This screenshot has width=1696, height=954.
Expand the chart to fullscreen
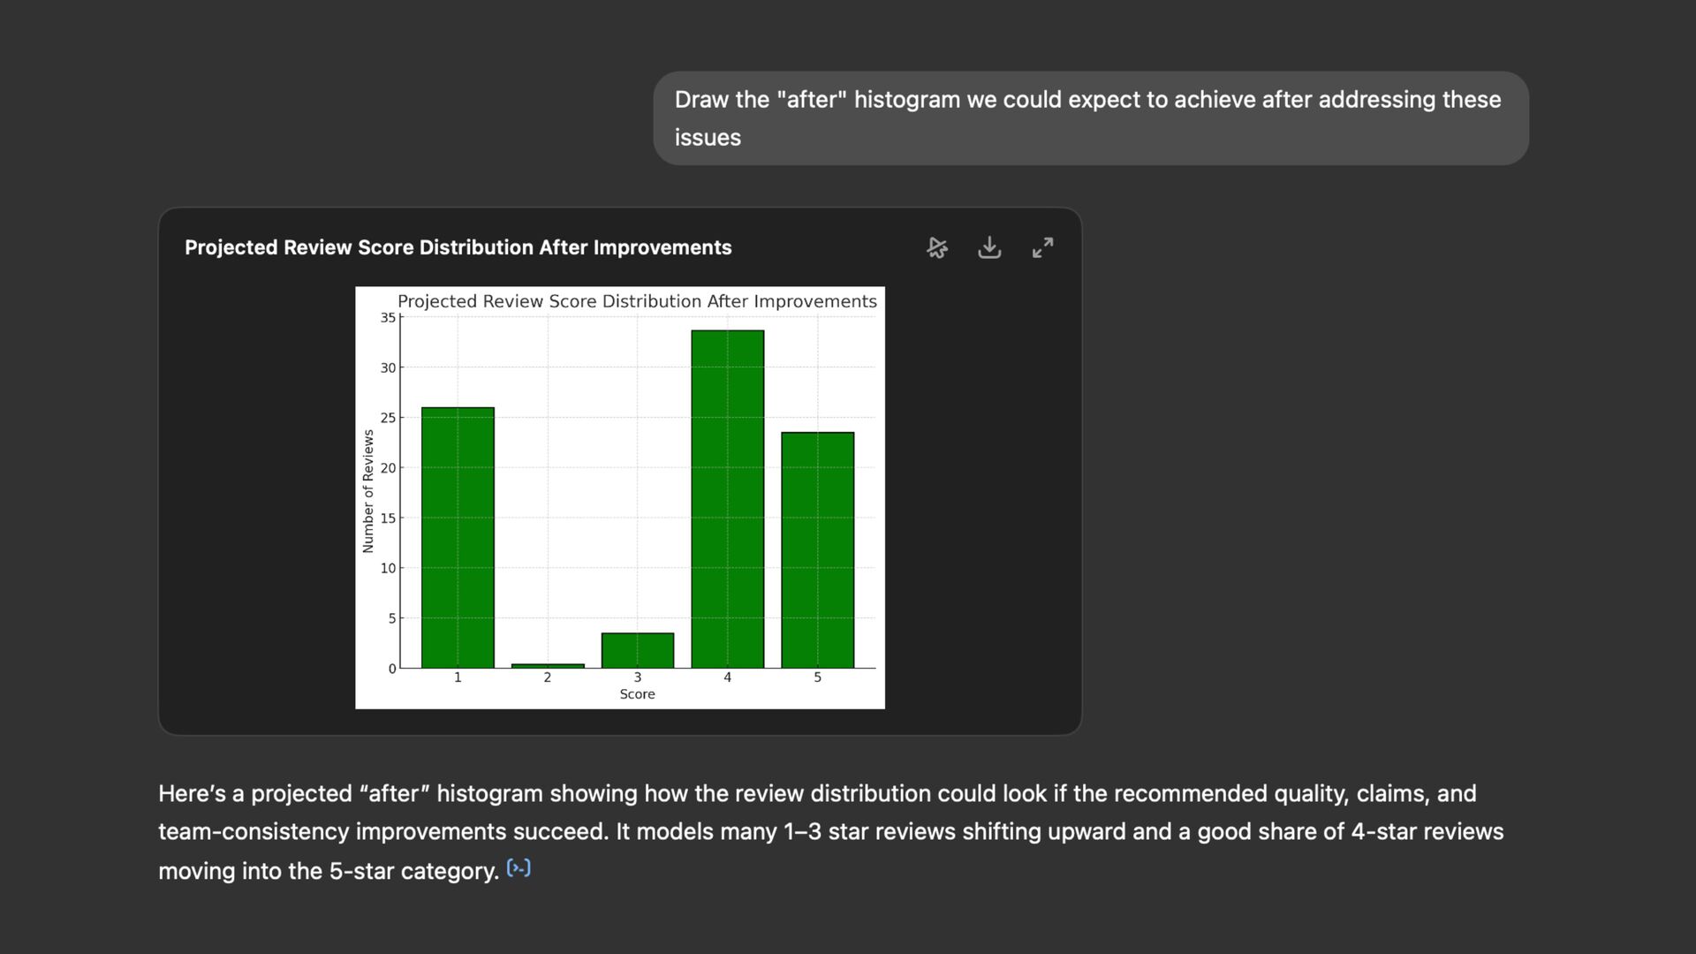1042,248
